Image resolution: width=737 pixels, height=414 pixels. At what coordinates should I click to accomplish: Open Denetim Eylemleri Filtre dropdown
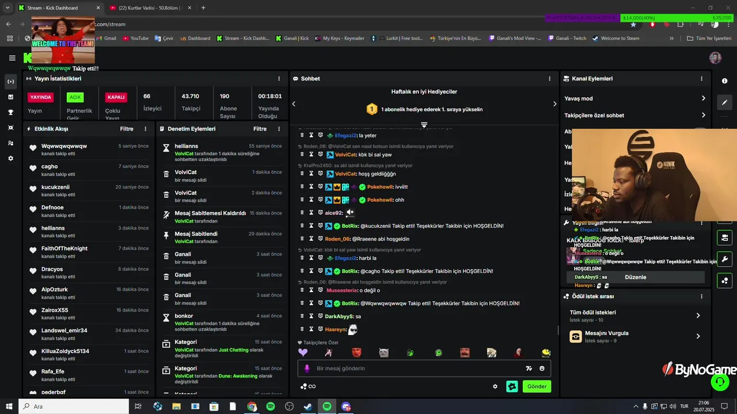(x=260, y=129)
